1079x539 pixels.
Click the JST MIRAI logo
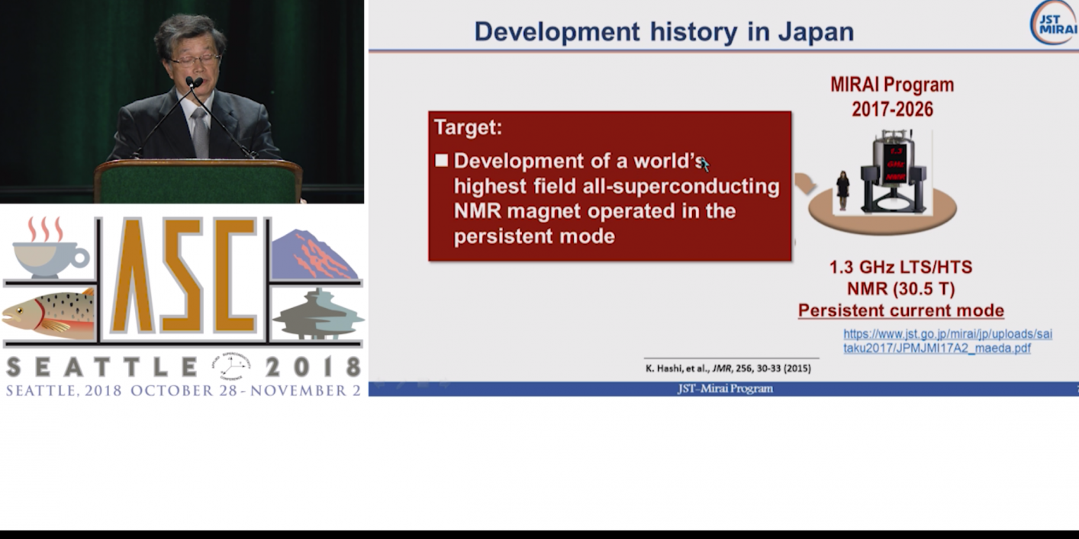point(1053,22)
